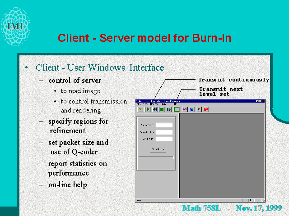Click the third input field in left panel
289x216 pixels.
164,139
